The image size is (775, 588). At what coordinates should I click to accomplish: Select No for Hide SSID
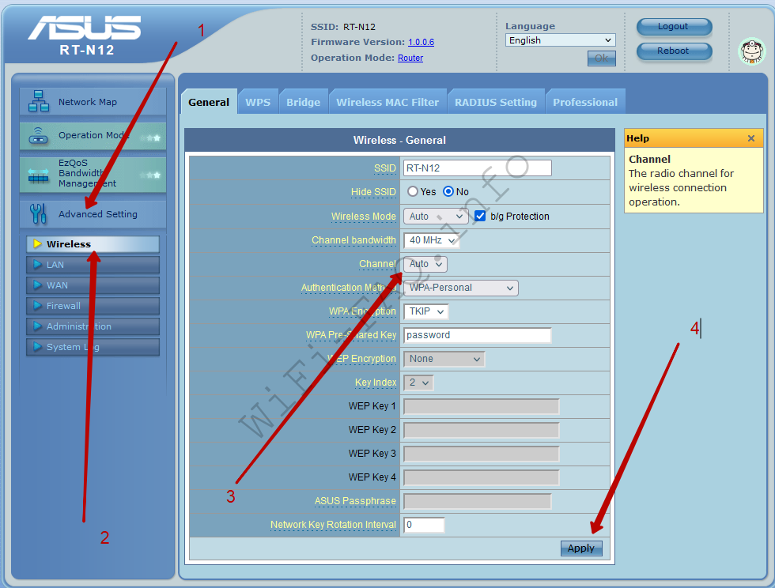tap(448, 192)
